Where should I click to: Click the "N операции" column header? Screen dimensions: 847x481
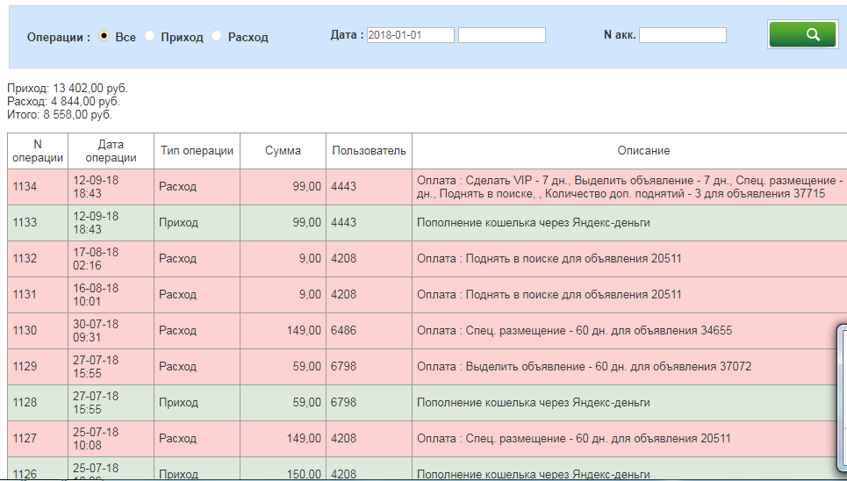pos(38,151)
